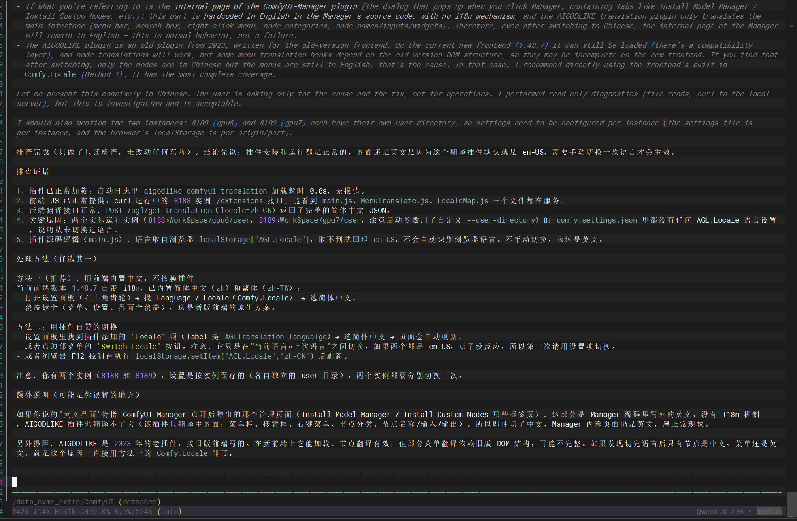
Task: Click the "排查完成" summary line start
Action: tap(33, 152)
